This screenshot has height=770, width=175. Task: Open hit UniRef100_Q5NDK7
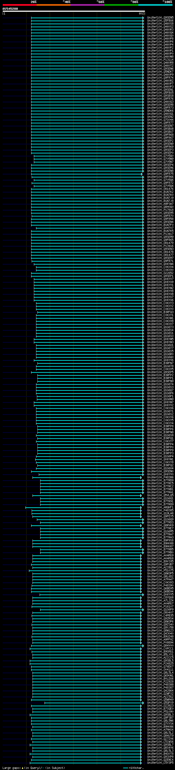(x=160, y=72)
